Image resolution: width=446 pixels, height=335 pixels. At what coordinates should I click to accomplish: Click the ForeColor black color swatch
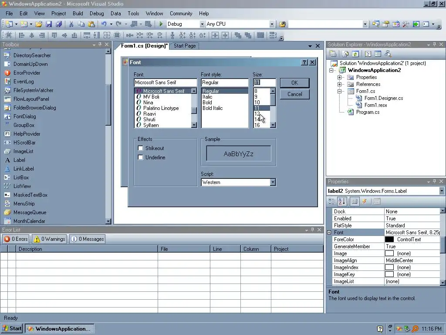point(389,239)
